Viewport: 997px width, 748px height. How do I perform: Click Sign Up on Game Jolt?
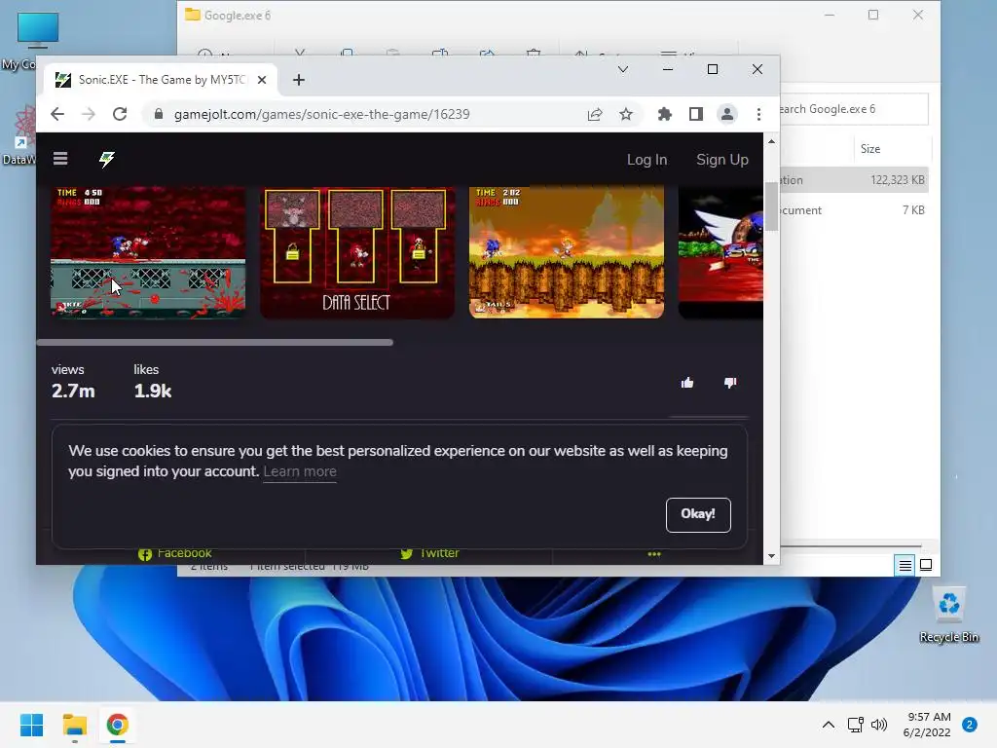(x=721, y=160)
